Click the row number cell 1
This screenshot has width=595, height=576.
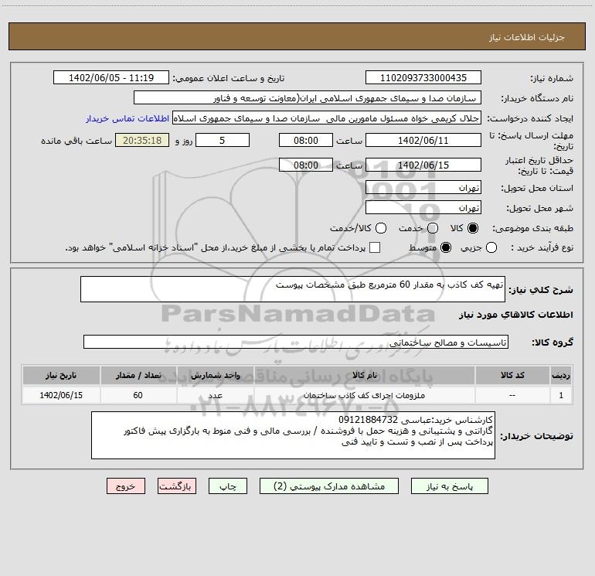point(561,395)
